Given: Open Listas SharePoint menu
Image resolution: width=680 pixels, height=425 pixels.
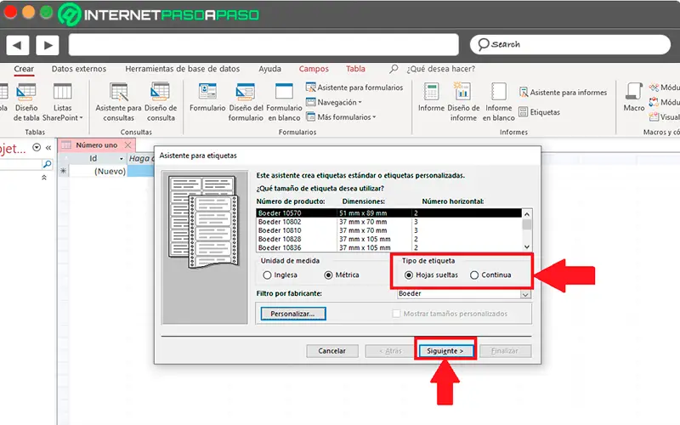Looking at the screenshot, I should [62, 102].
